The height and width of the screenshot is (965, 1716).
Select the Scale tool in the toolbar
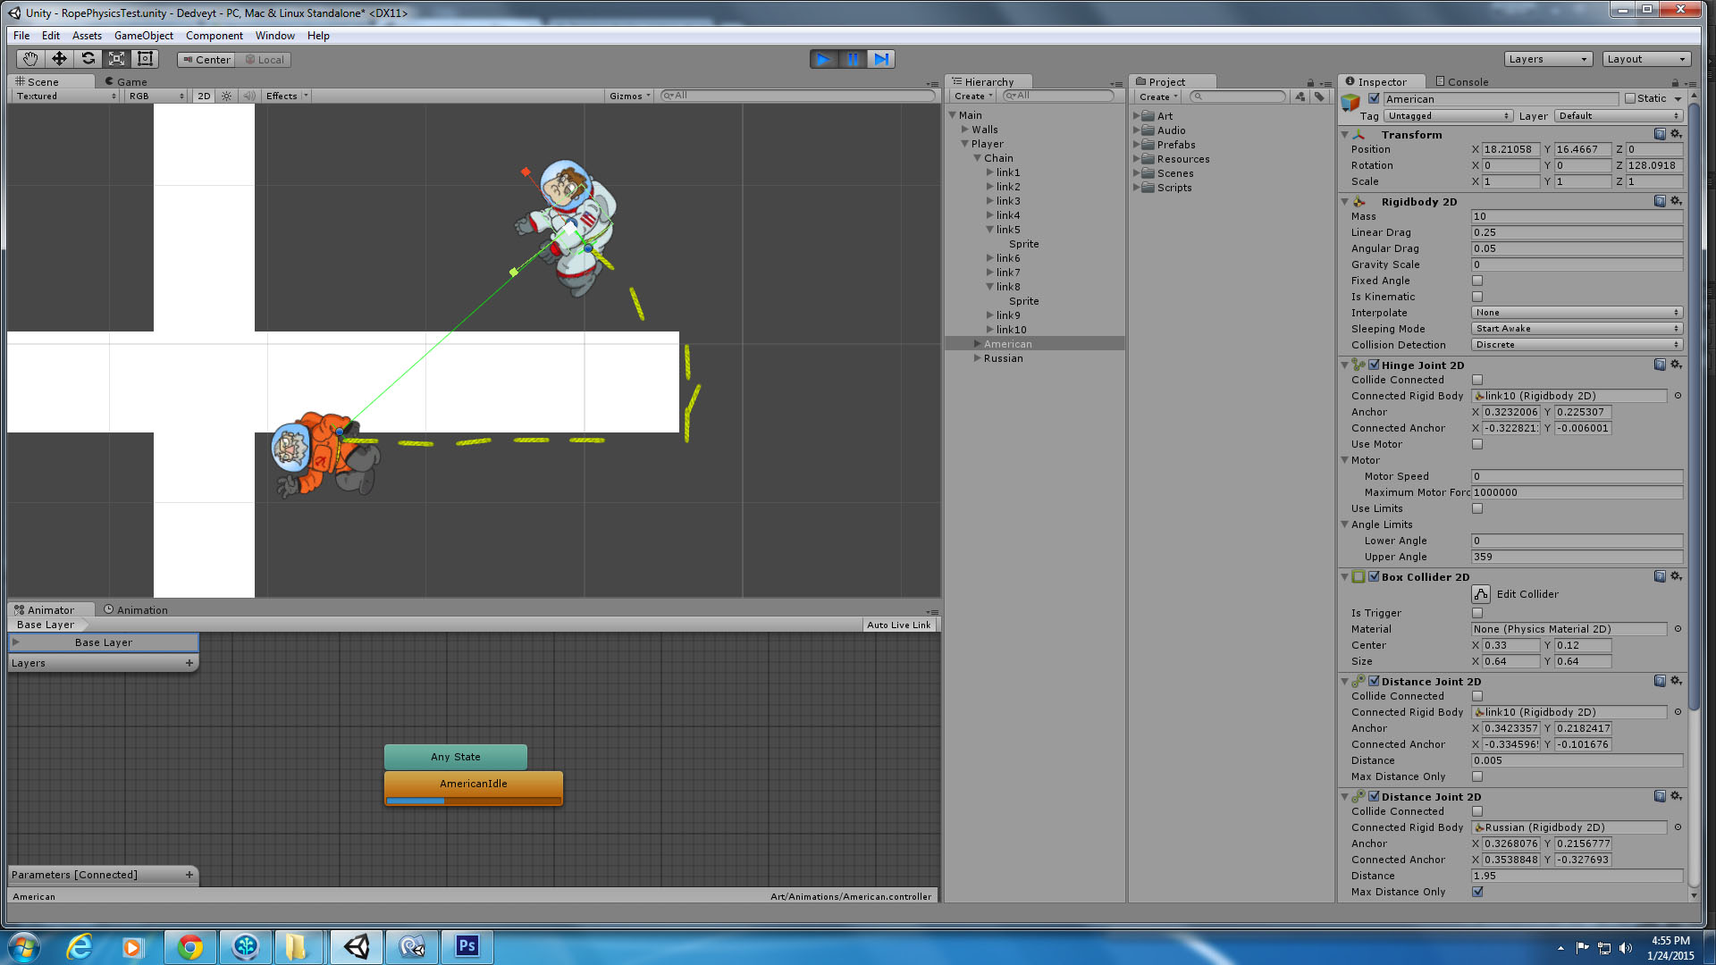pos(116,59)
